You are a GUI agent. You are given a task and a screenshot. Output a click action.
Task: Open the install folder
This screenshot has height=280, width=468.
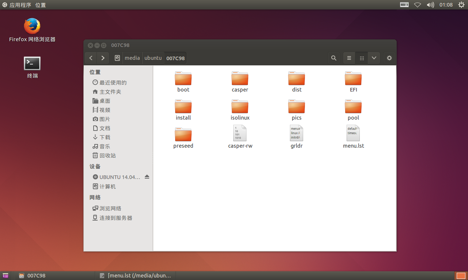click(x=183, y=110)
